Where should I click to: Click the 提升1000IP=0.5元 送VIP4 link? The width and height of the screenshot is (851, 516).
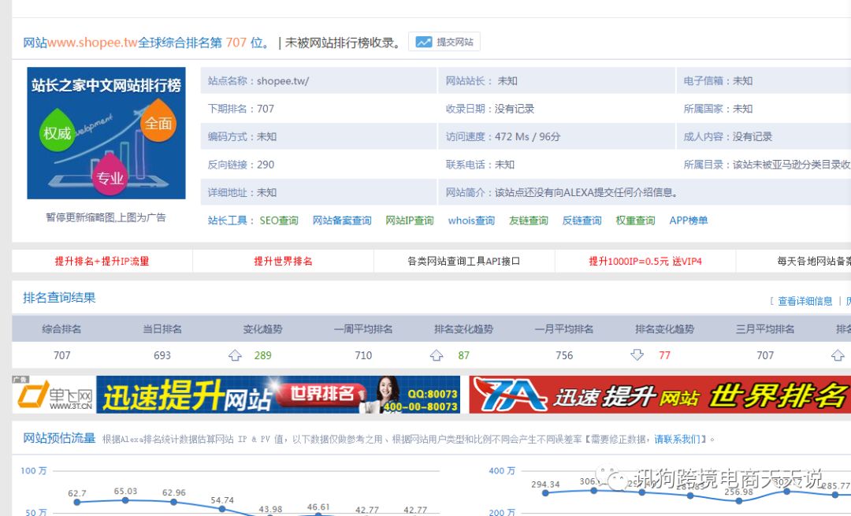click(x=645, y=261)
